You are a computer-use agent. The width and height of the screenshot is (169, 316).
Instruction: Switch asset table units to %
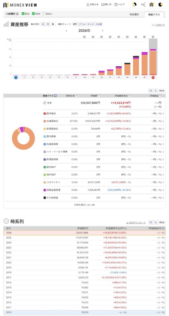point(155,91)
